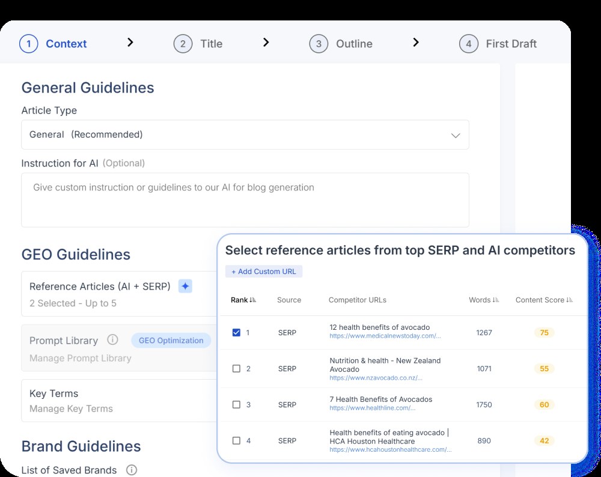This screenshot has height=477, width=601.
Task: Click the info icon beside List of Saved Brands
Action: 132,470
